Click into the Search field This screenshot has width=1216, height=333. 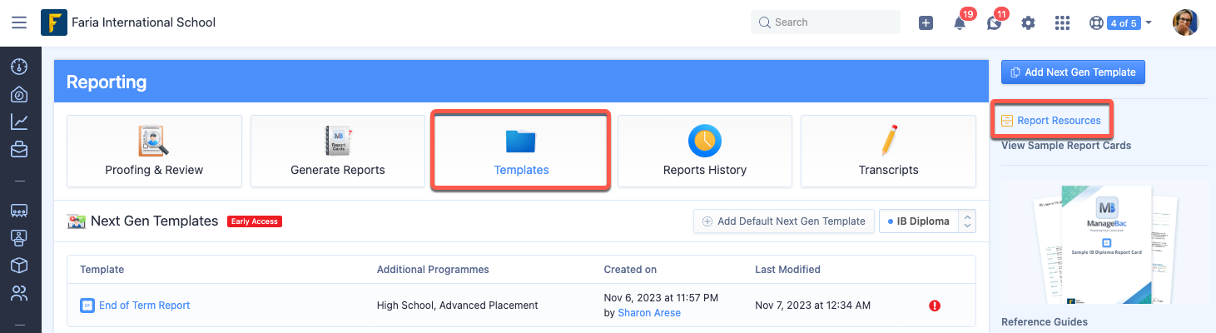click(826, 22)
